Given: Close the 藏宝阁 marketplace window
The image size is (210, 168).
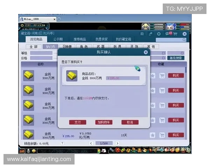Looking at the screenshot, I should [184, 34].
